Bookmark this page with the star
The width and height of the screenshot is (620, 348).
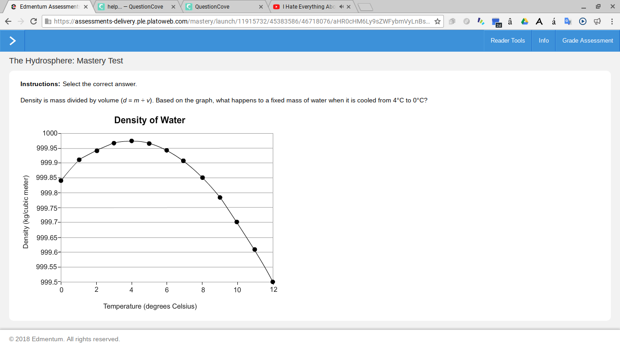[437, 21]
